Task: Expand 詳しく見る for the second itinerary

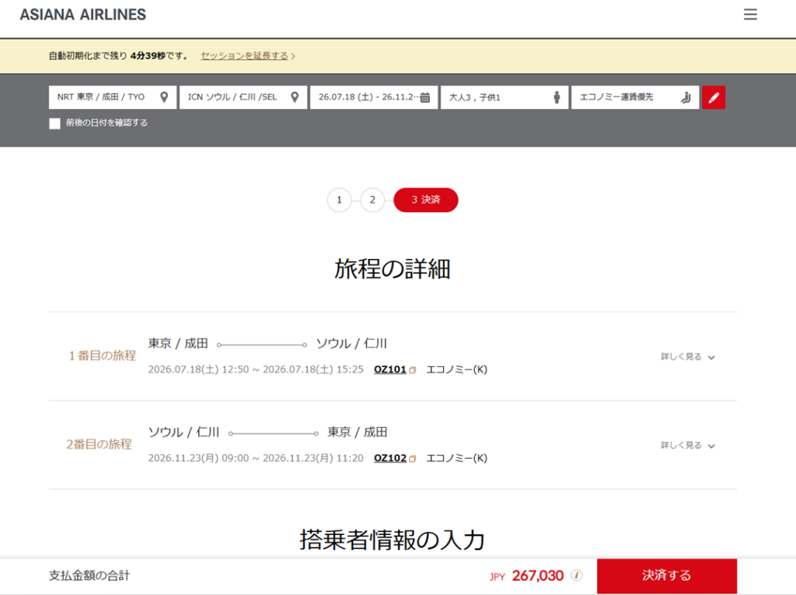Action: (688, 446)
